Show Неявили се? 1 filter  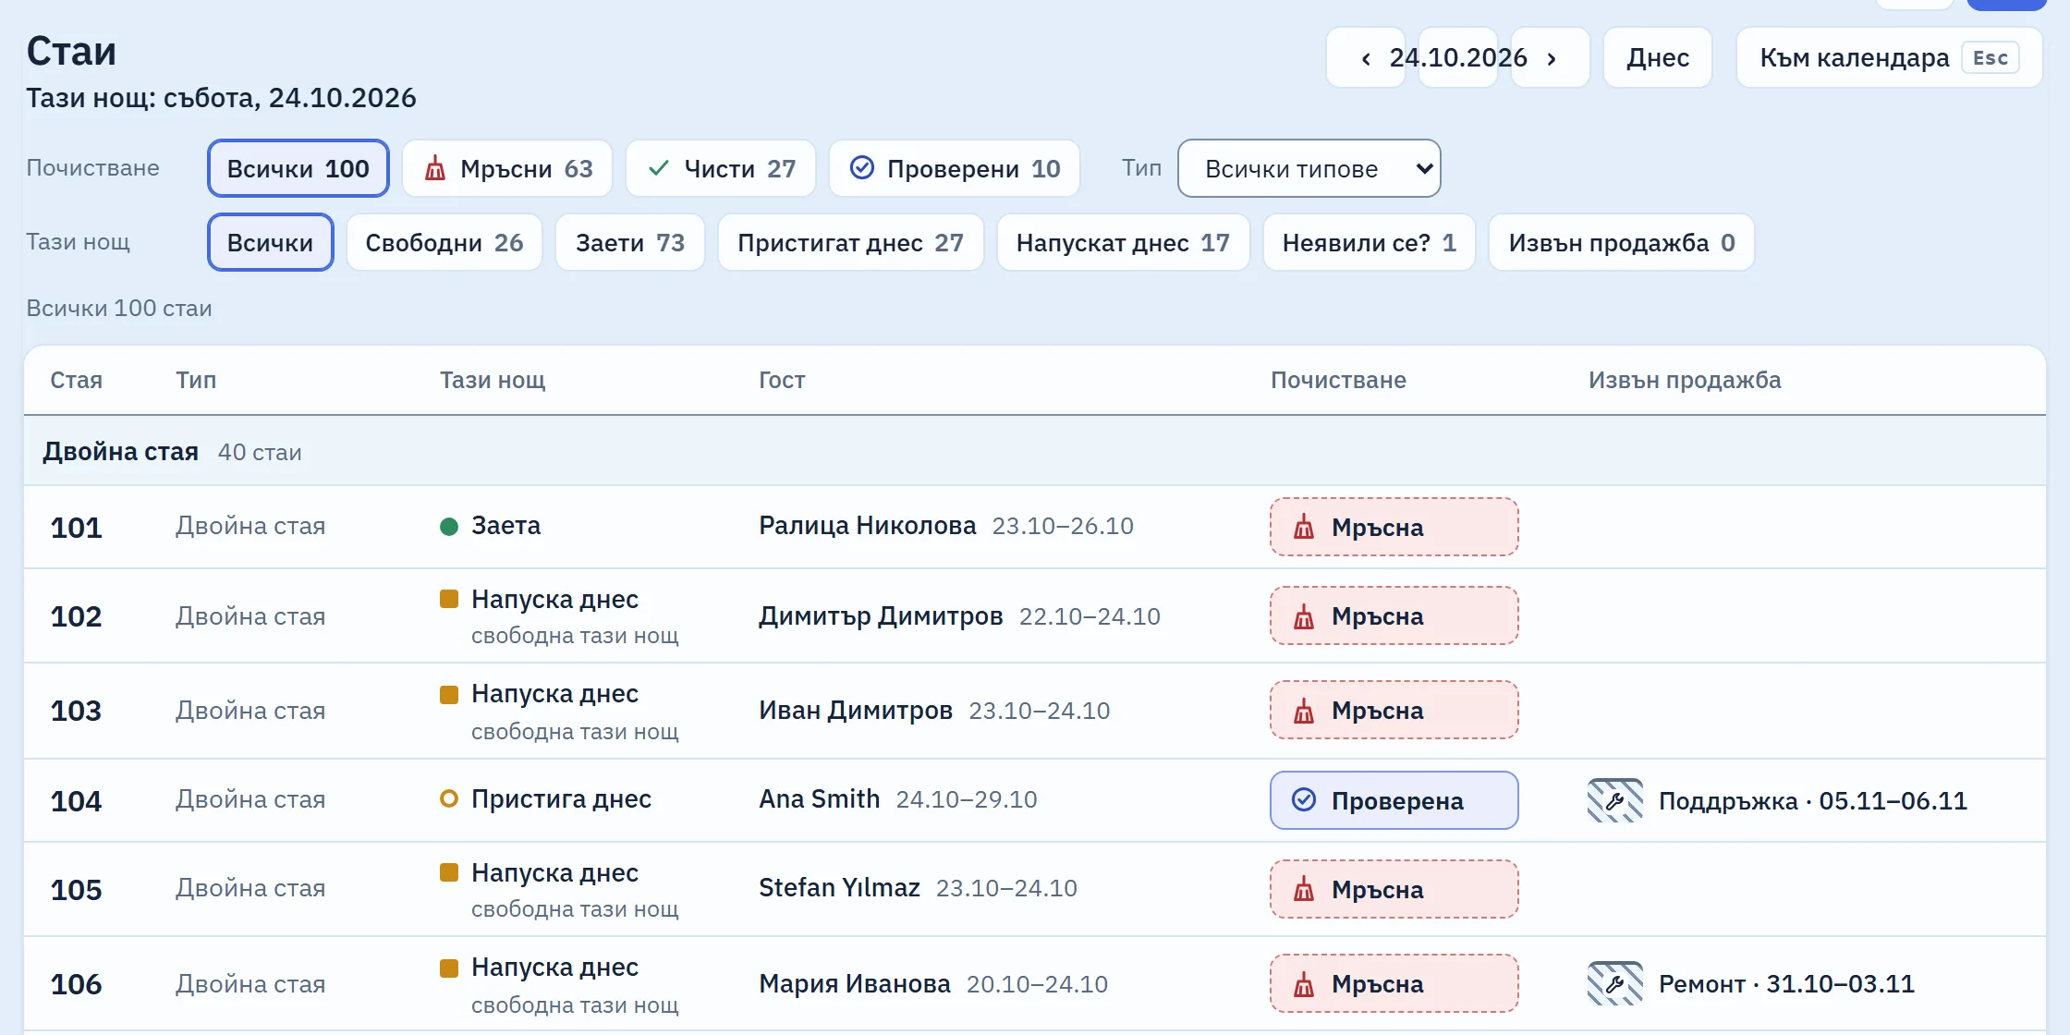coord(1370,242)
